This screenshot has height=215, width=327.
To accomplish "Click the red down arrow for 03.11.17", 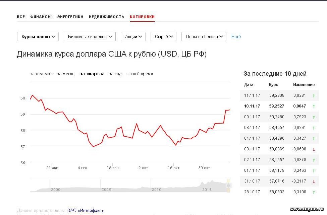I will coord(314,149).
